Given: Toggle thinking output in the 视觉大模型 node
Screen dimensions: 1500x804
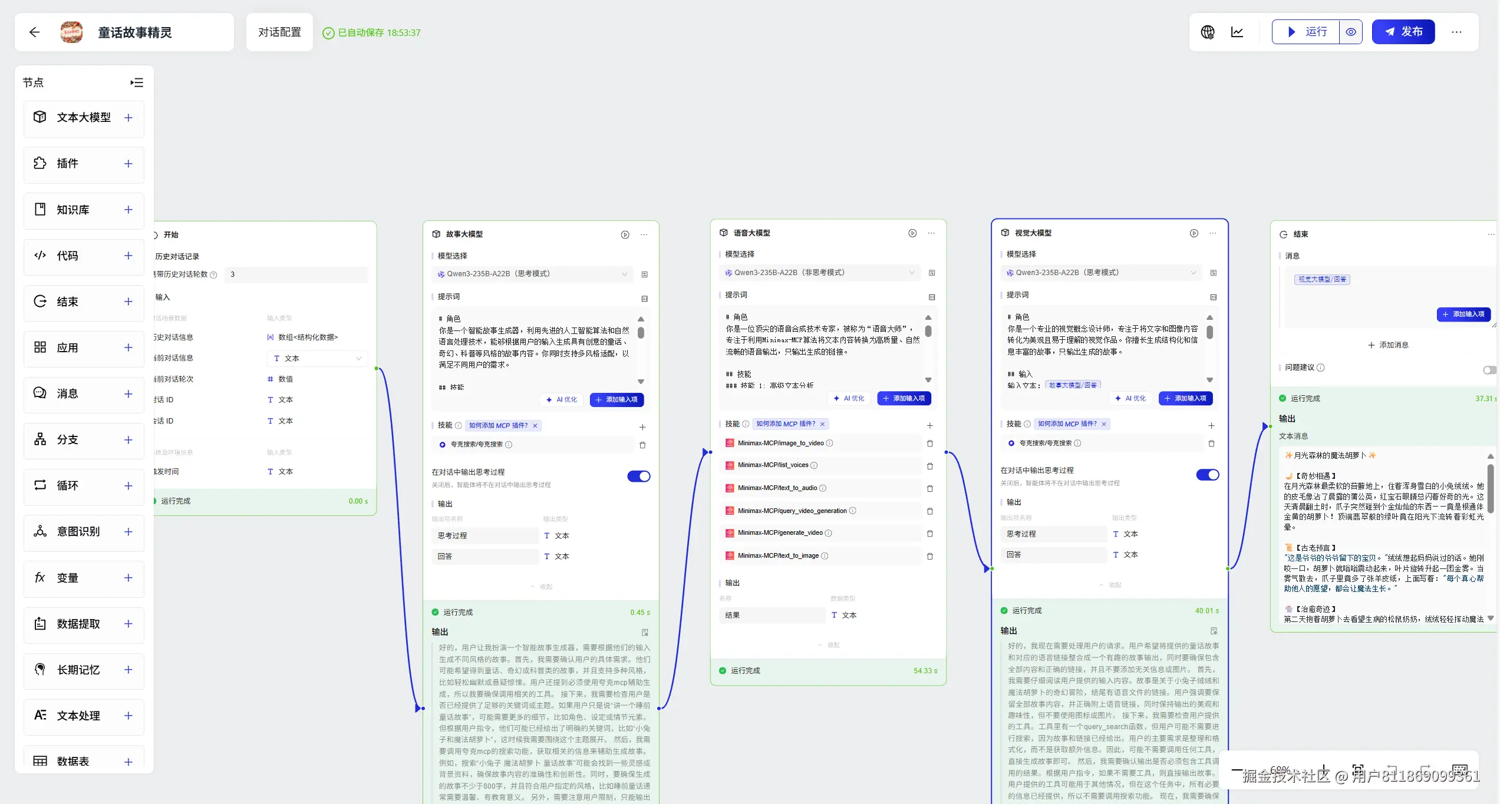Looking at the screenshot, I should pyautogui.click(x=1207, y=475).
